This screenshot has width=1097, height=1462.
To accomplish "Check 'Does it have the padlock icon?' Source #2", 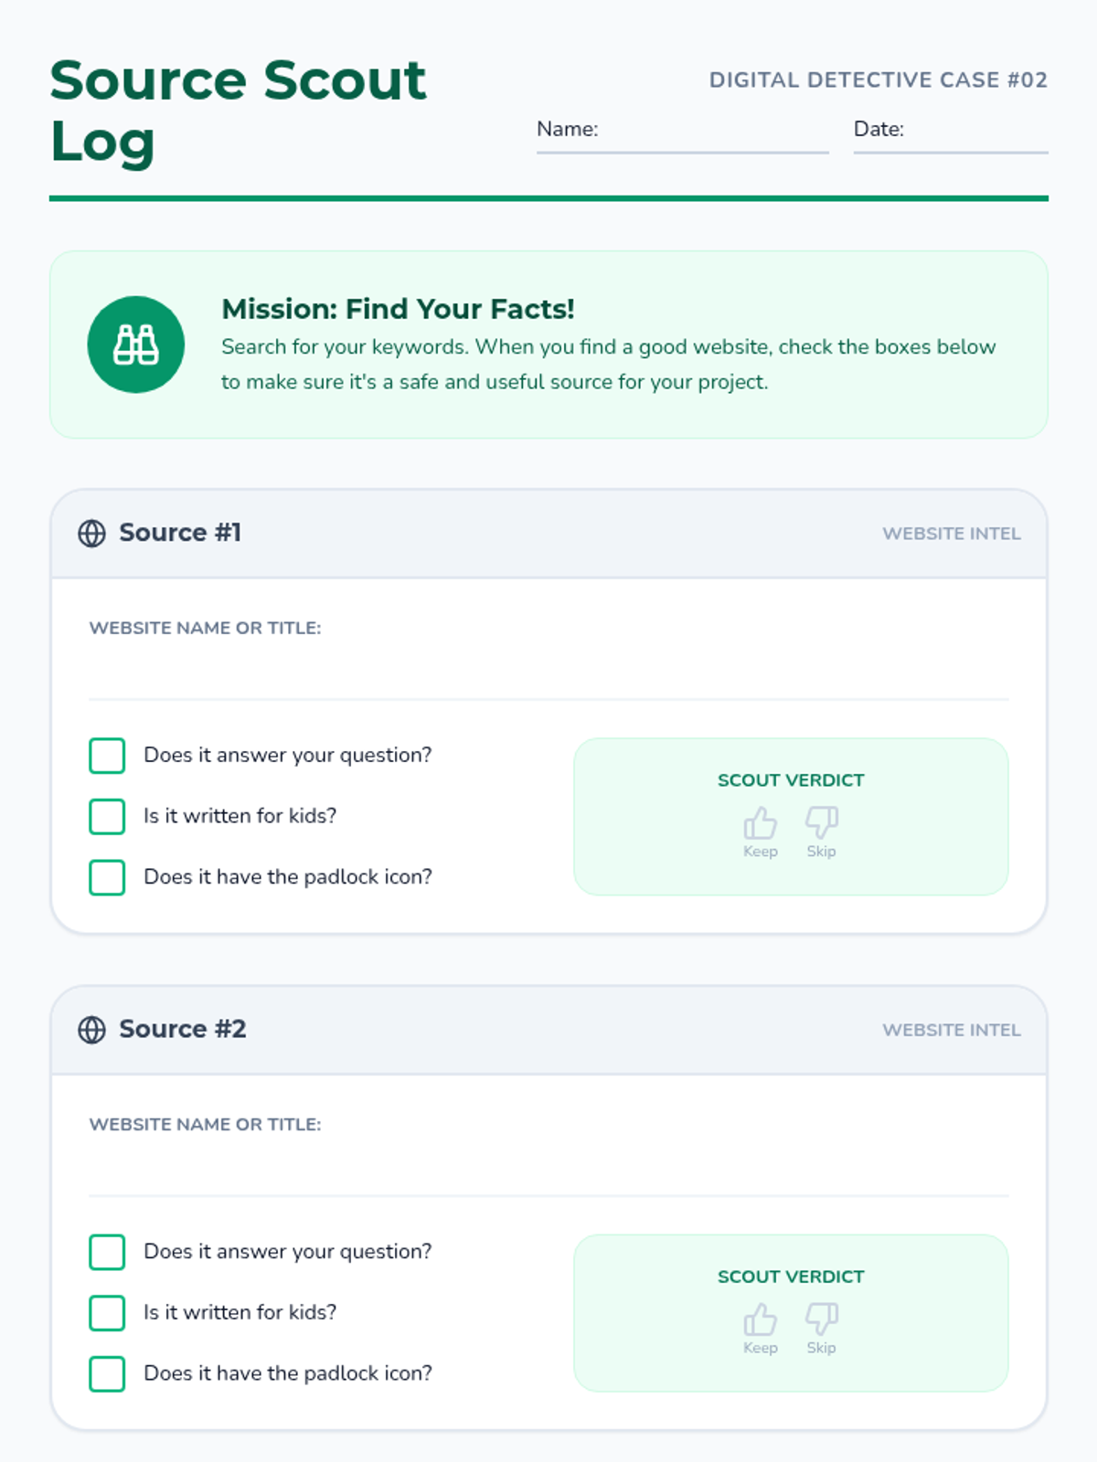I will pyautogui.click(x=107, y=1373).
